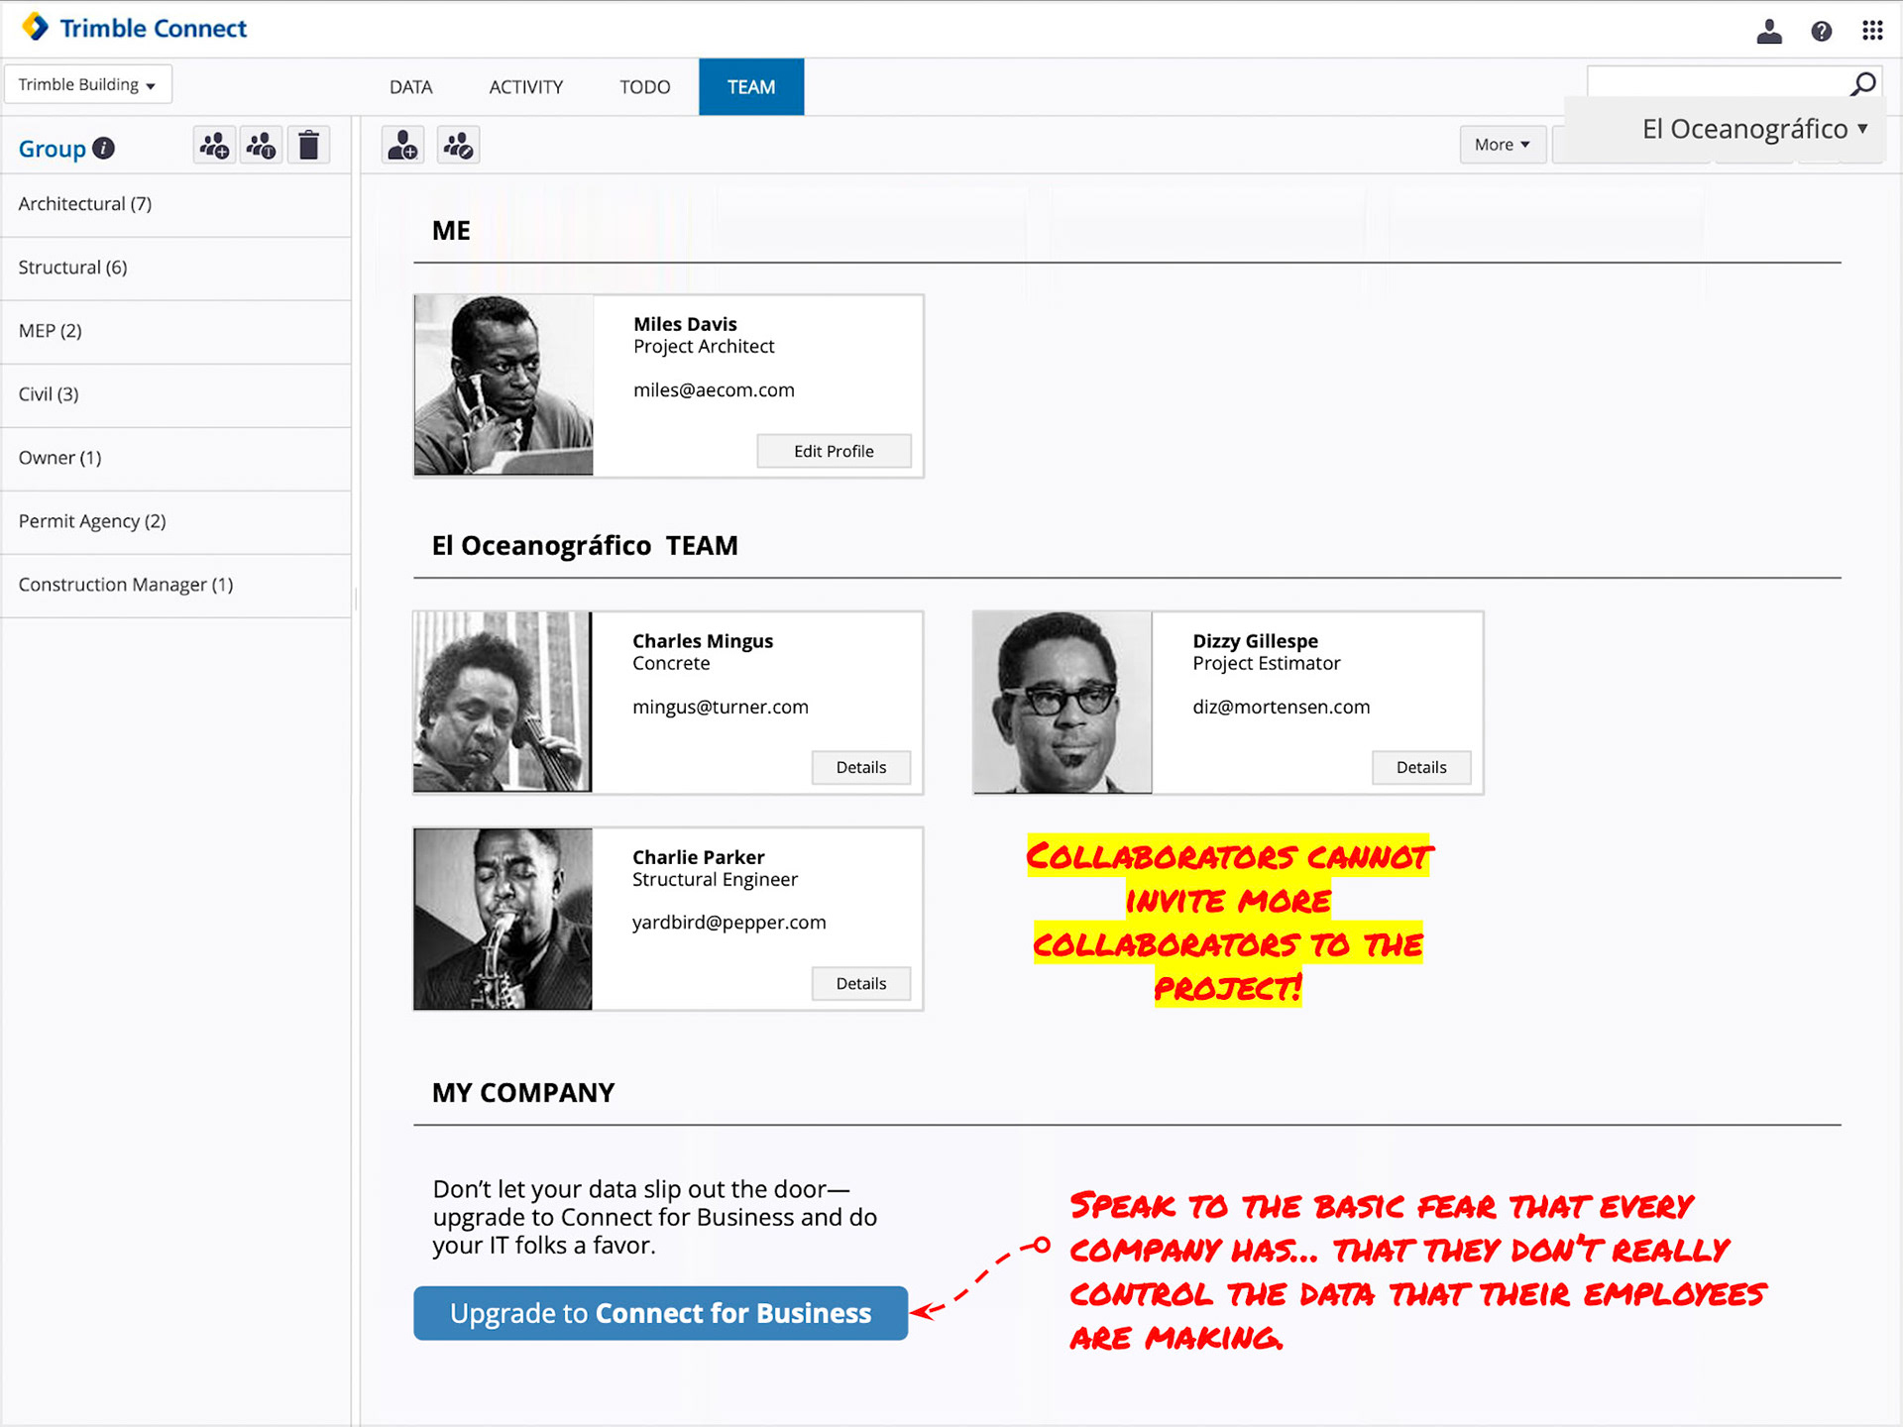Click Charlie Parker's profile photo
Screen dimensions: 1903x1427
503,919
